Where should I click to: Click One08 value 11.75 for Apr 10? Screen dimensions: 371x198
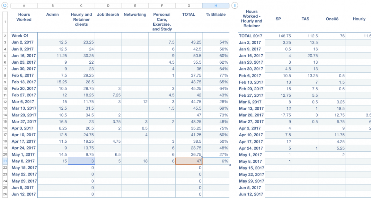tap(332, 135)
